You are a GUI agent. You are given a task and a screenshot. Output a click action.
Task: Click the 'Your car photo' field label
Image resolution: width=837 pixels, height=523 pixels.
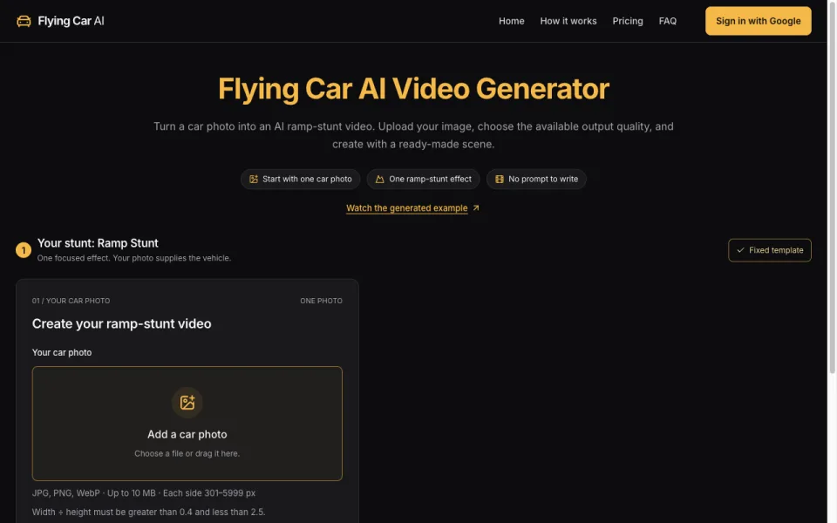62,353
